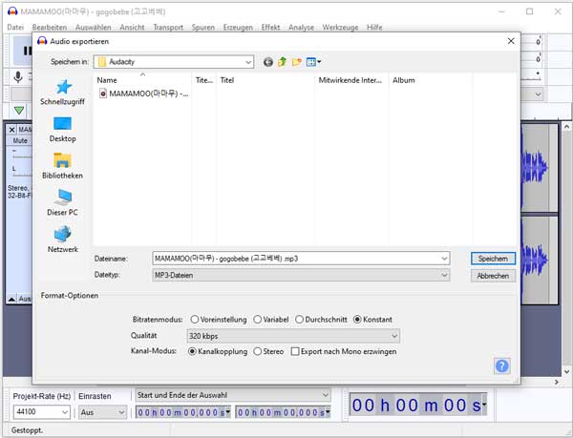Viewport: 573px width, 438px height.
Task: Click the Tite... column header
Action: tap(204, 80)
